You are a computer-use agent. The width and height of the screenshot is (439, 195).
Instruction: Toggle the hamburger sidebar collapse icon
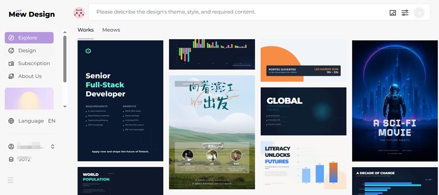click(11, 180)
